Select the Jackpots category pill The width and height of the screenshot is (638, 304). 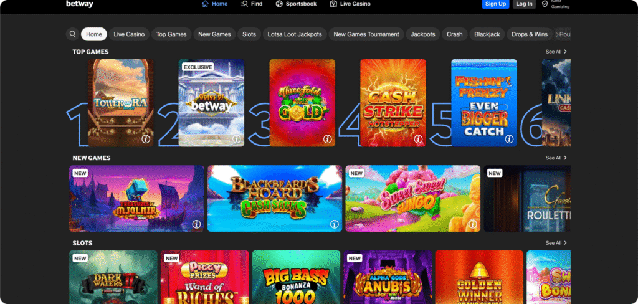click(x=423, y=34)
